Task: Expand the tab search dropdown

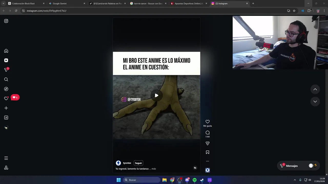Action: click(3, 4)
